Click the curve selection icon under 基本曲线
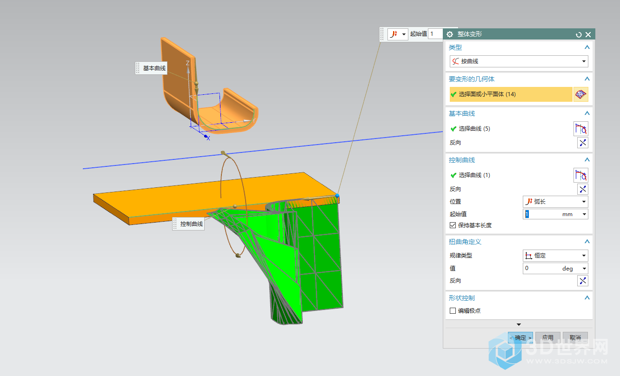The width and height of the screenshot is (620, 376). [x=581, y=129]
